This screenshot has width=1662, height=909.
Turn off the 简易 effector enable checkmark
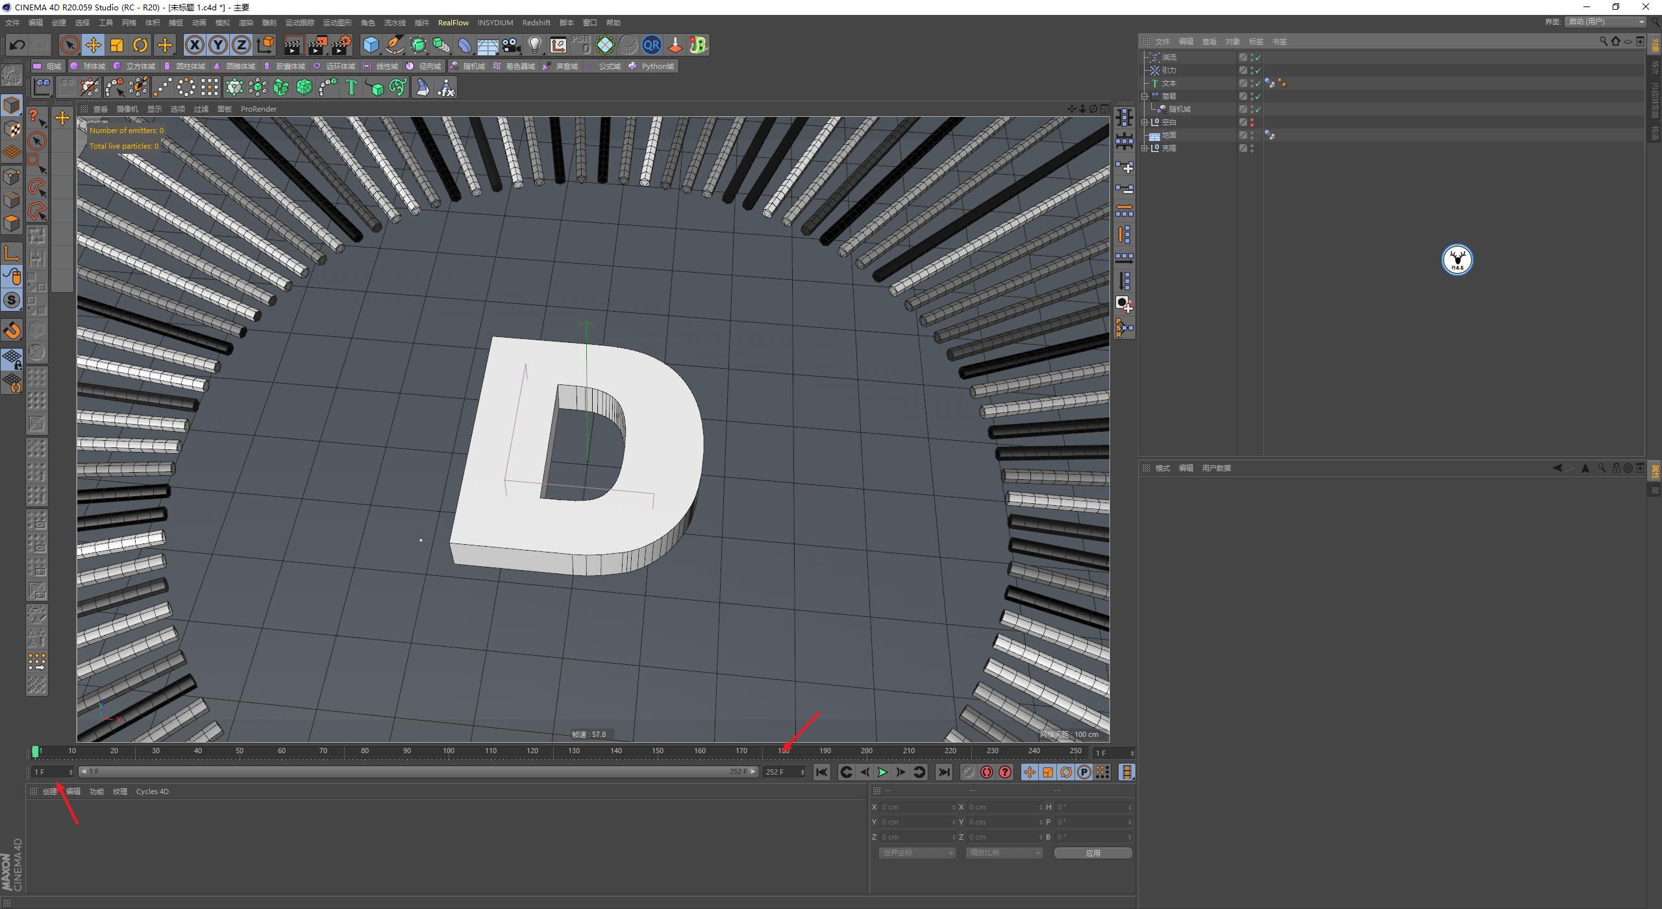(x=1257, y=95)
